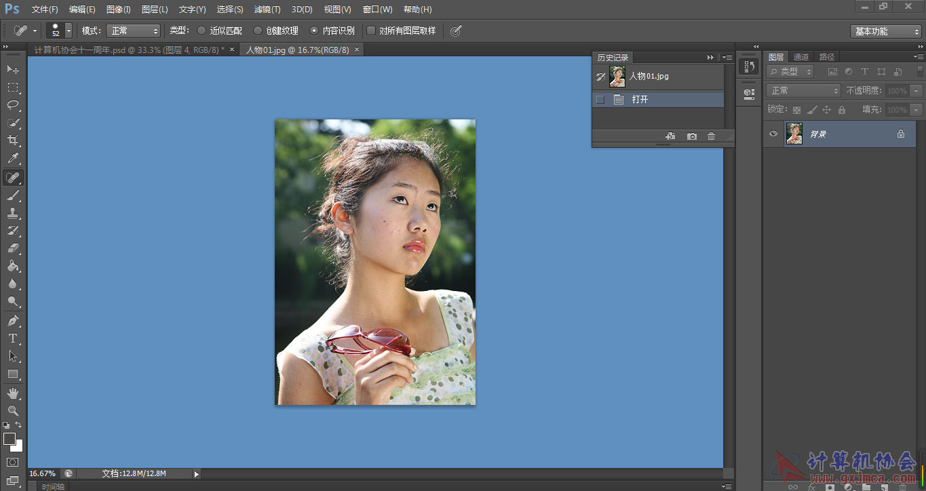Select the 人物01.jpg history snapshot thumbnail
This screenshot has height=491, width=926.
point(617,77)
